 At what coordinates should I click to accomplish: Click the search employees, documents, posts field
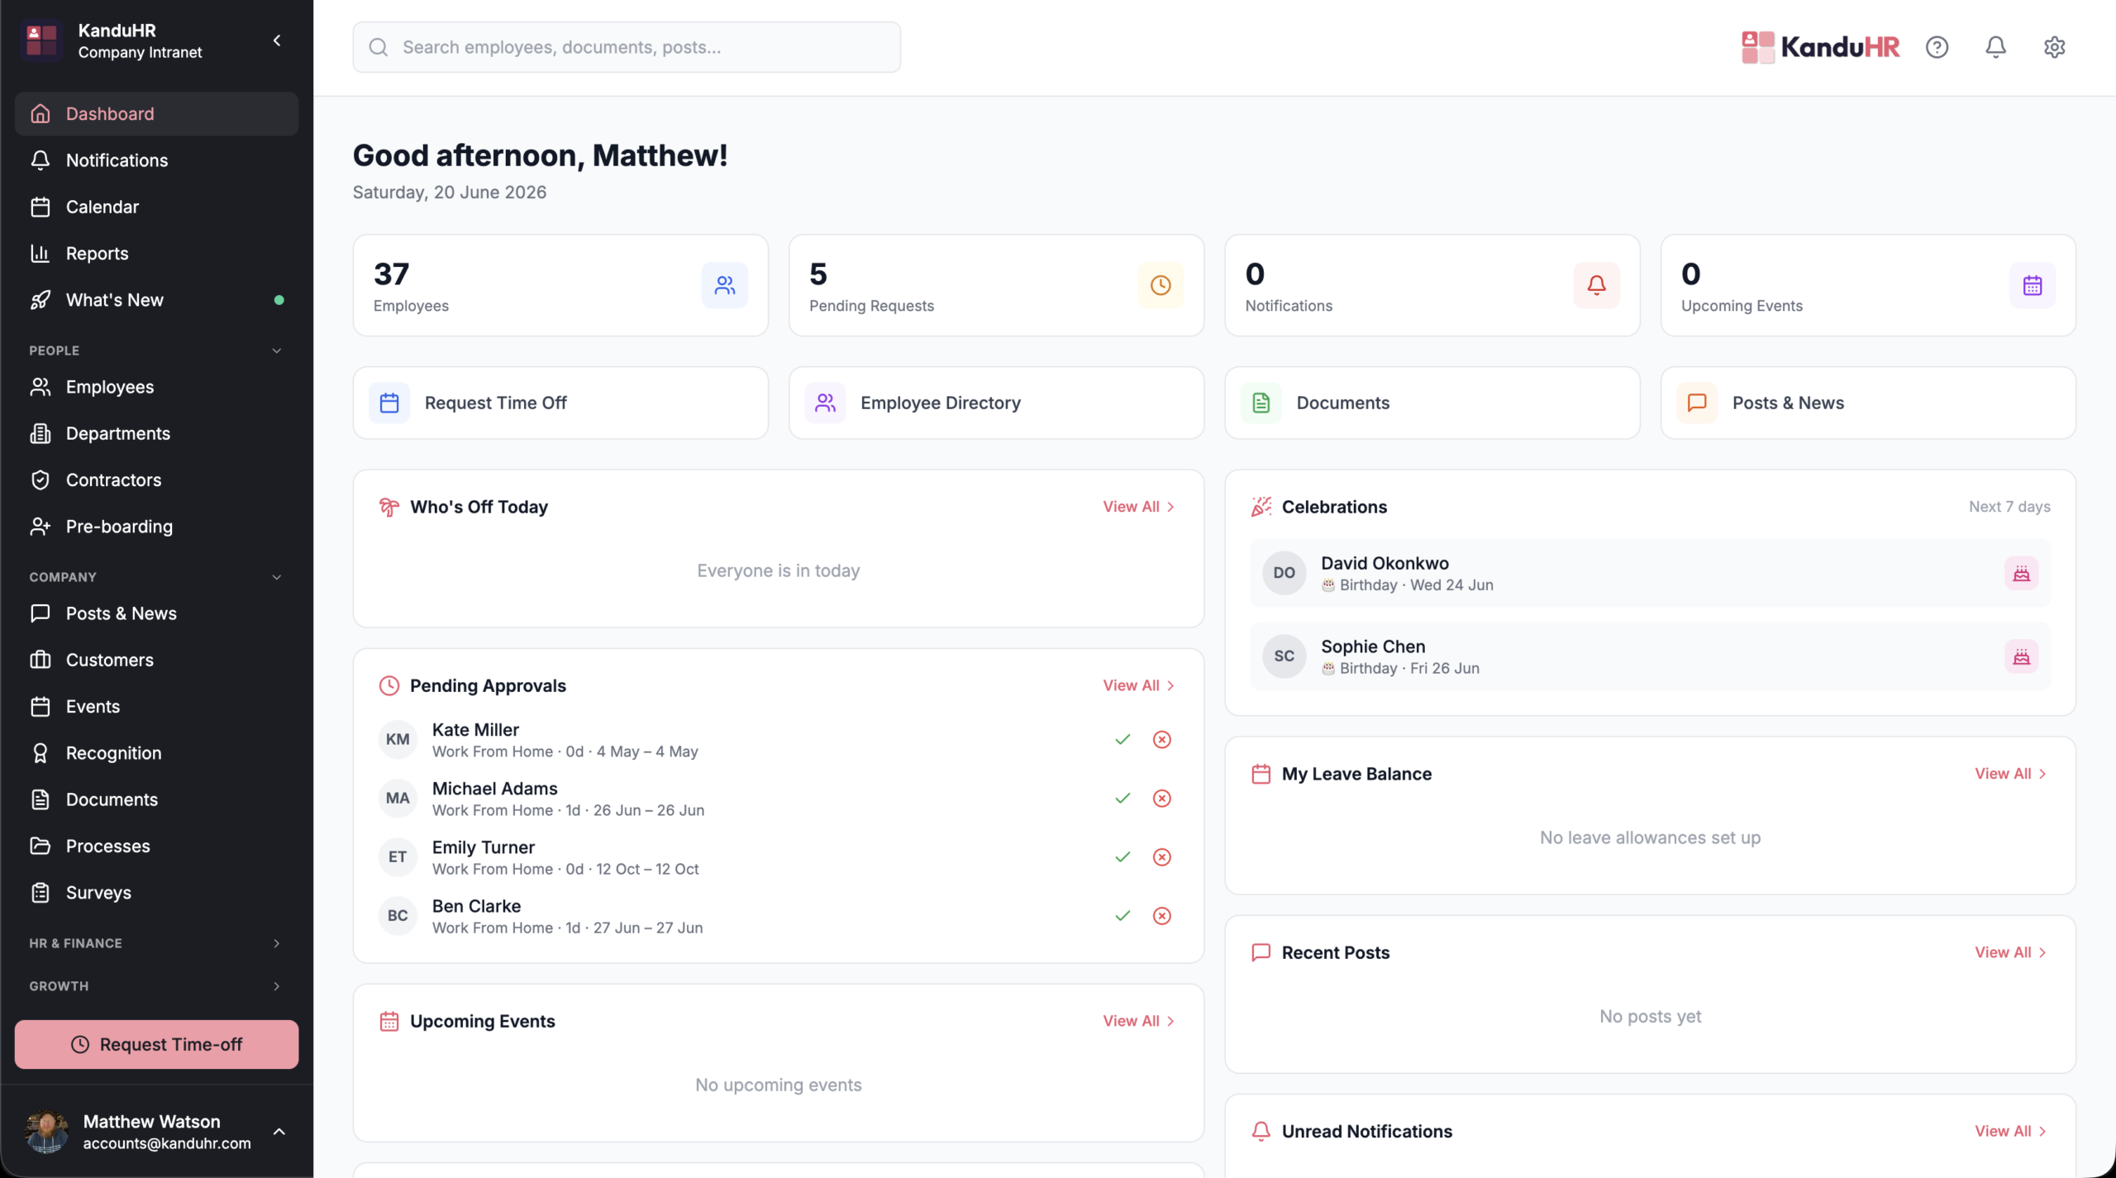point(627,47)
